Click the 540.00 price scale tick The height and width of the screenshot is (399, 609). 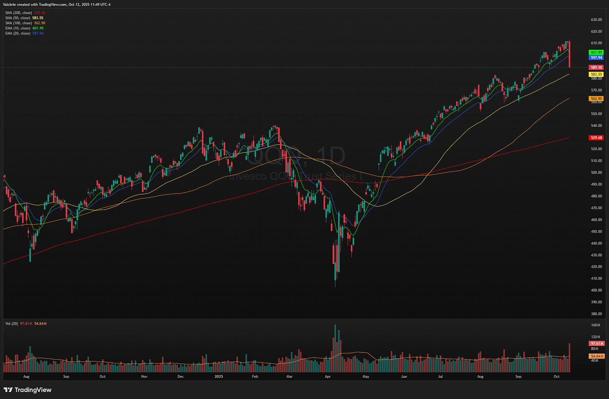[x=596, y=125]
